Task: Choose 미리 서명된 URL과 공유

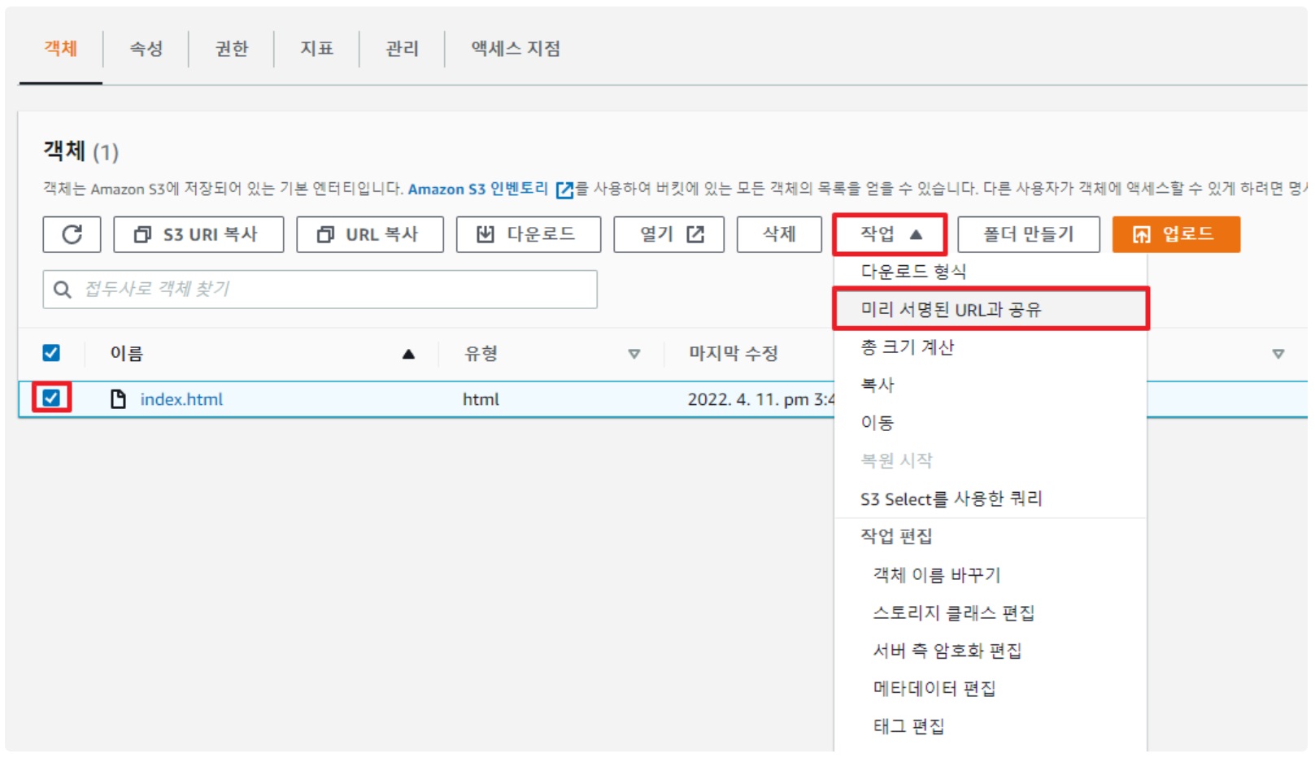Action: [991, 309]
